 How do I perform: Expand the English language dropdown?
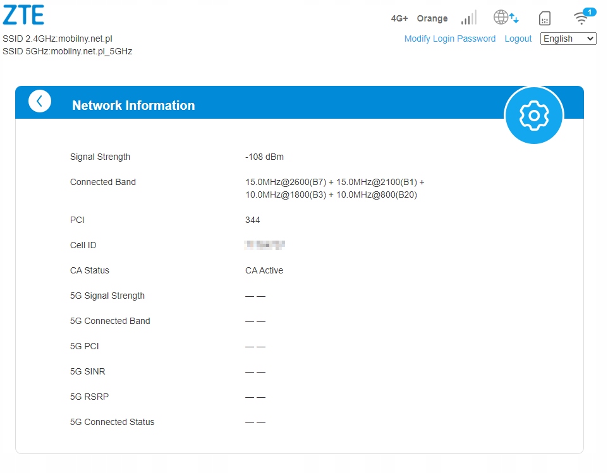(x=568, y=39)
